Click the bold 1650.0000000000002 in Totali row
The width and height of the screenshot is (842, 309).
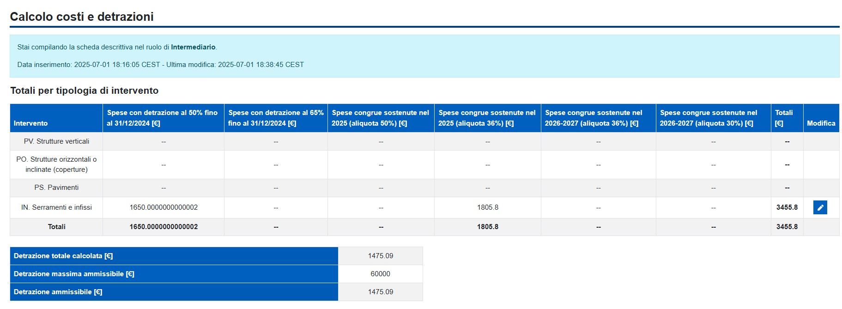click(x=164, y=227)
